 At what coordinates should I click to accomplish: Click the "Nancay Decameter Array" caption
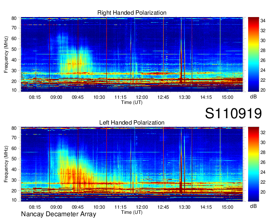point(58,214)
